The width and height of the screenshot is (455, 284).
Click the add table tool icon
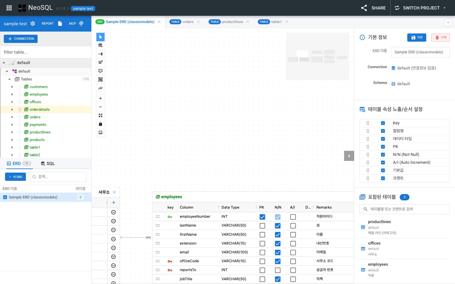(100, 45)
